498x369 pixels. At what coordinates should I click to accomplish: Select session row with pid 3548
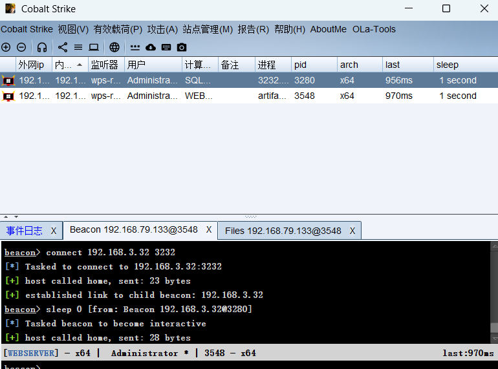point(249,96)
